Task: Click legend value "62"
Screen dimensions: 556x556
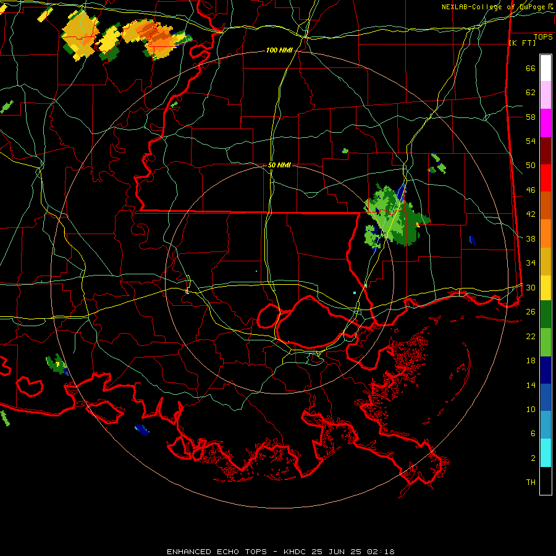Action: (531, 93)
